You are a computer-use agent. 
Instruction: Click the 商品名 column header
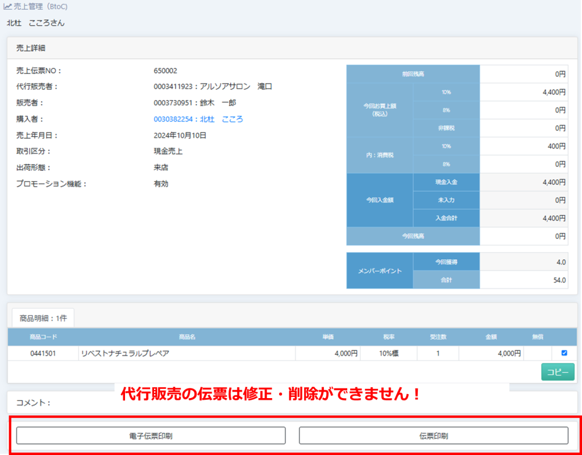(187, 337)
